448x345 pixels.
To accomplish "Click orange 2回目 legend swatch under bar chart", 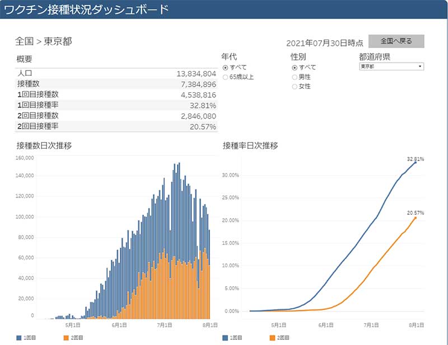I will coord(67,338).
